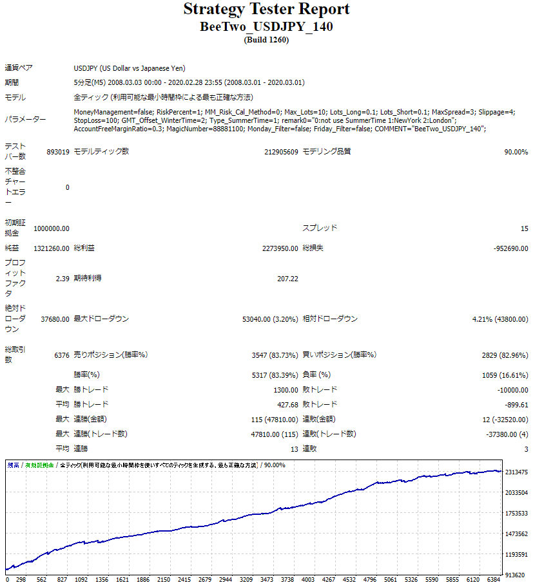
Task: Click the USDJPY (US Dollar vs Japanese Yen) value
Action: pos(130,68)
